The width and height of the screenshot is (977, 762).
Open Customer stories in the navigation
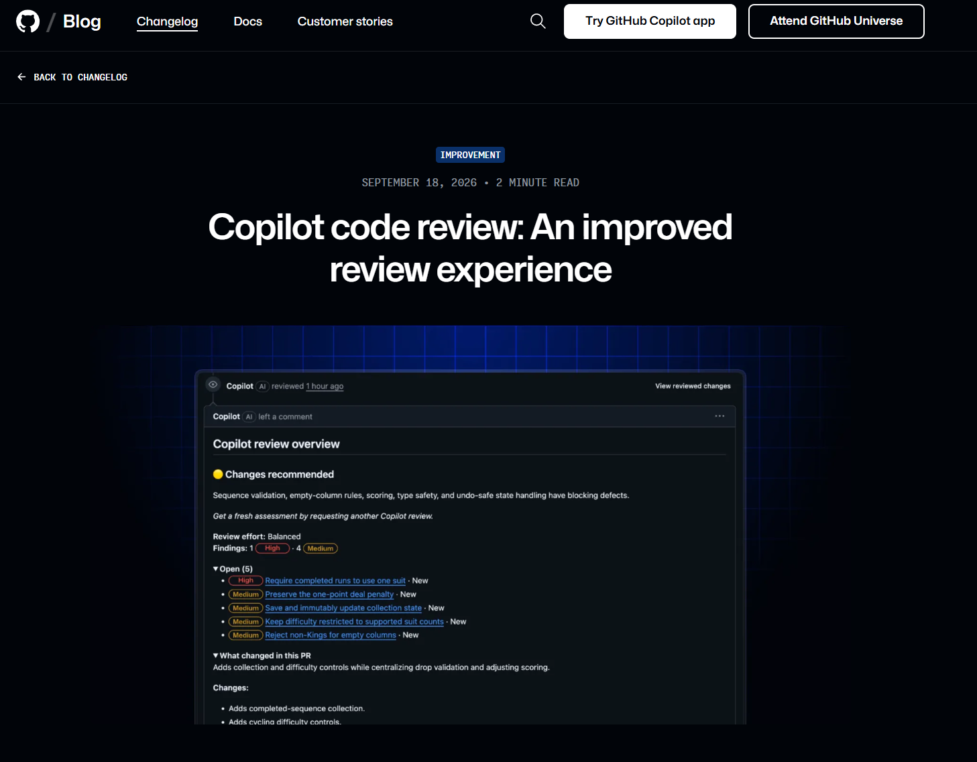click(345, 21)
